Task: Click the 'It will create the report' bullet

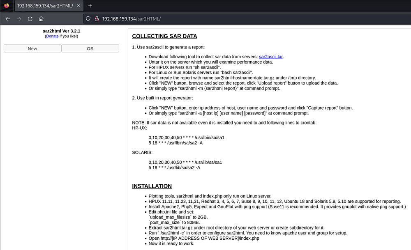Action: pyautogui.click(x=232, y=78)
